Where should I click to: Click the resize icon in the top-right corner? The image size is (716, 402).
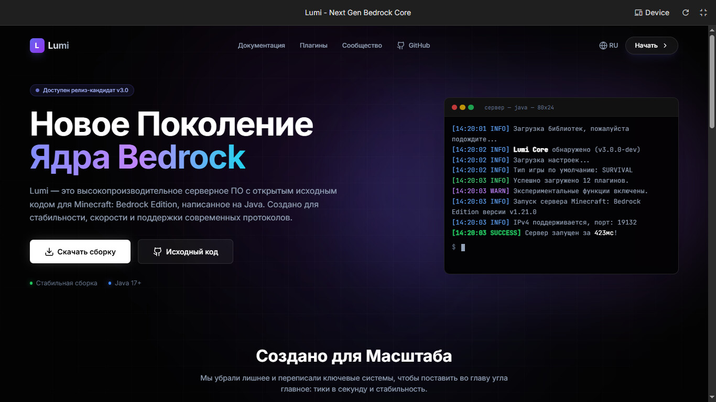[x=703, y=12]
